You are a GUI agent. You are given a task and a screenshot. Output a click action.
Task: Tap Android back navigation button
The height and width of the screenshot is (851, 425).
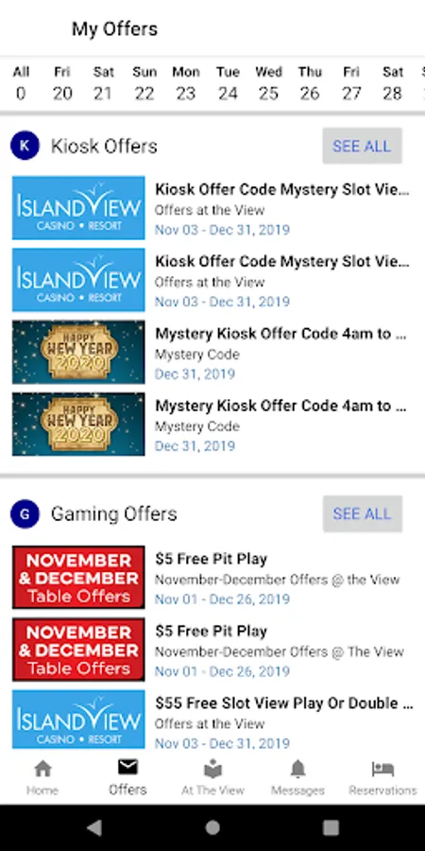pyautogui.click(x=94, y=827)
